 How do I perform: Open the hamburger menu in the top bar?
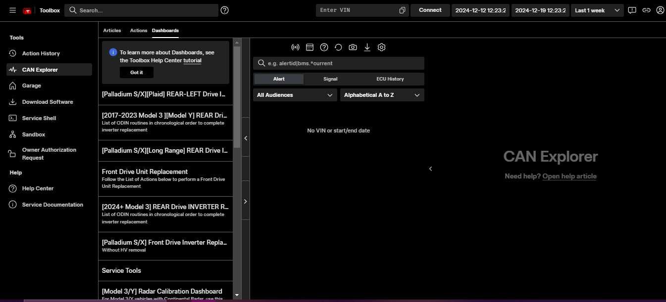click(12, 10)
